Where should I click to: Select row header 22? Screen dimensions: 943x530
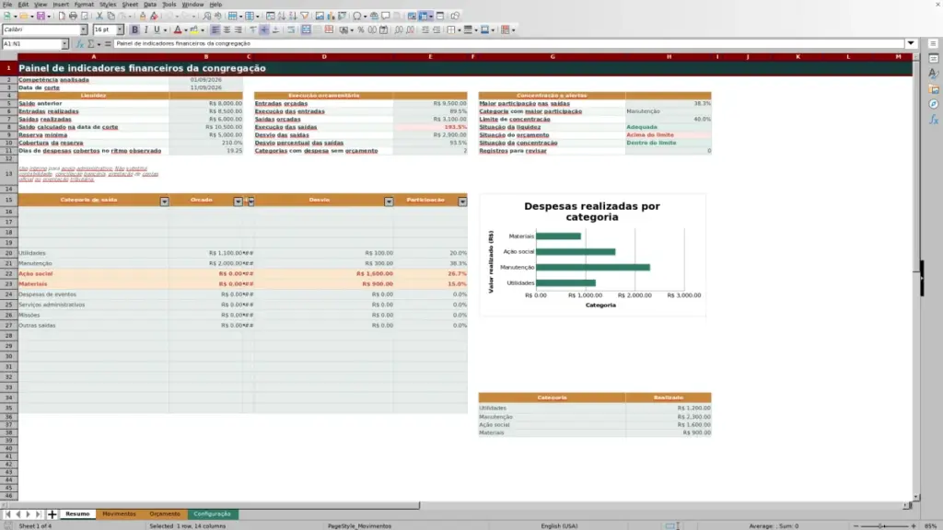8,273
